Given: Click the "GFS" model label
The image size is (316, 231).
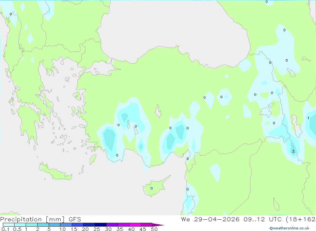Looking at the screenshot, I should point(75,219).
